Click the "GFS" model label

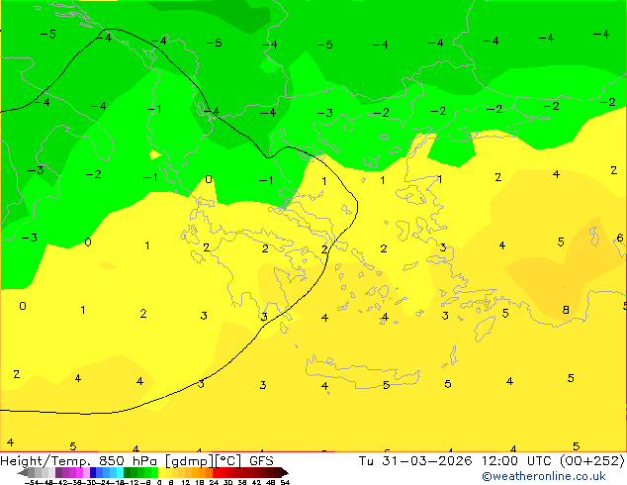tap(261, 461)
